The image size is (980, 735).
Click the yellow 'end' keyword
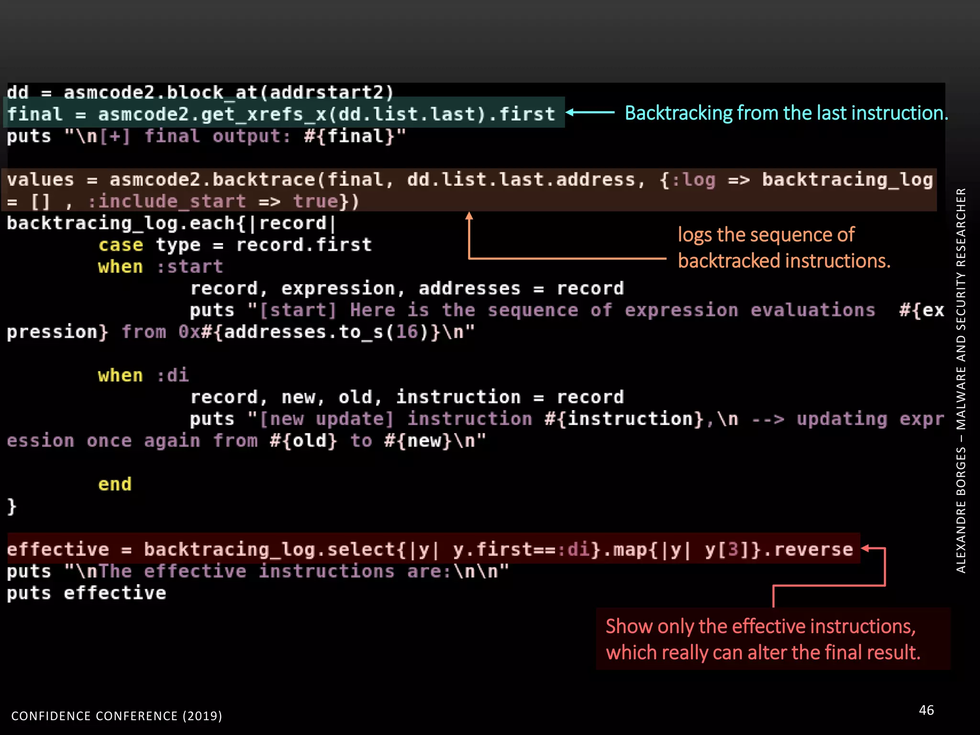click(115, 484)
